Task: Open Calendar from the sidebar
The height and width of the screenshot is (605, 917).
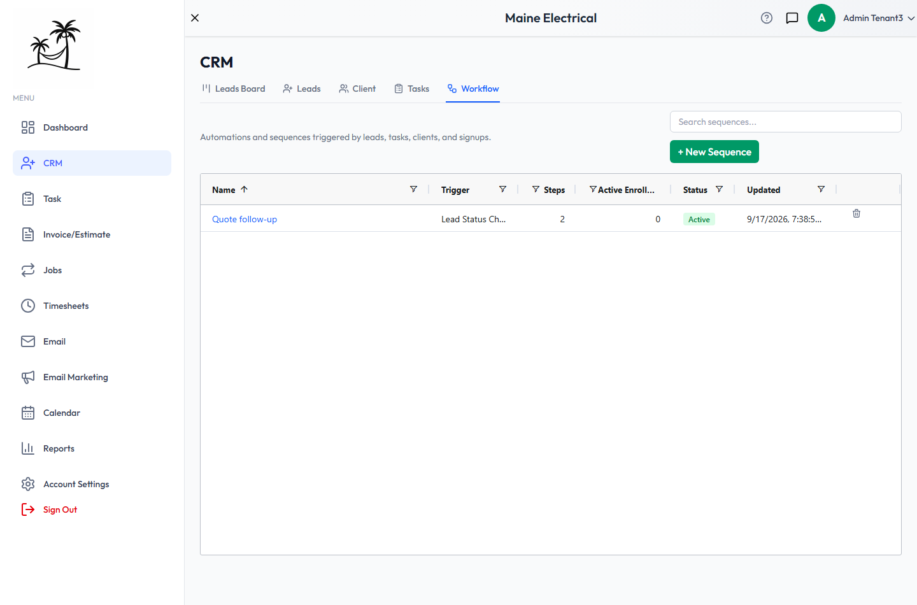Action: point(92,413)
